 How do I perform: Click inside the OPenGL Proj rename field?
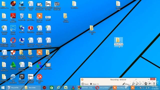[x=119, y=44]
